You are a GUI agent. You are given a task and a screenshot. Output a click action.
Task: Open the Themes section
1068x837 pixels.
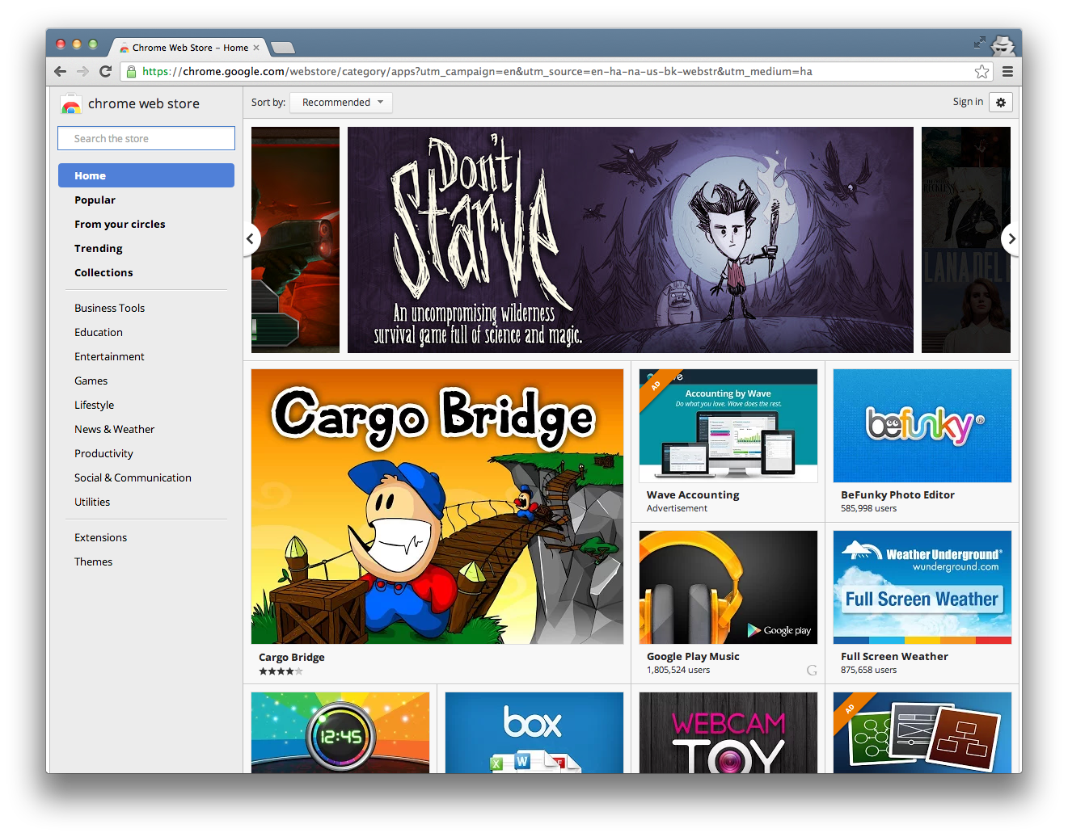click(93, 562)
